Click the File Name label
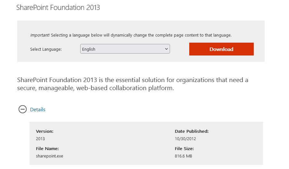This screenshot has width=289, height=169. pos(47,148)
